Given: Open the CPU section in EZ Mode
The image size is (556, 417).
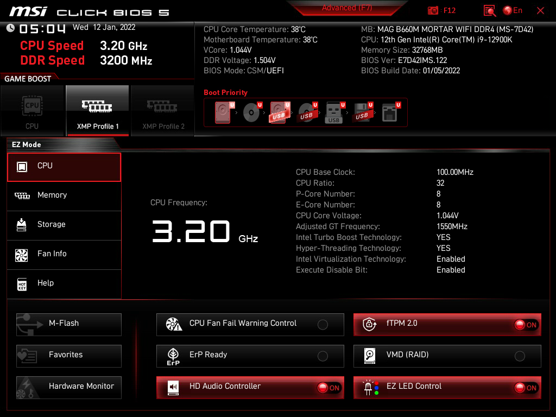Looking at the screenshot, I should pyautogui.click(x=64, y=167).
